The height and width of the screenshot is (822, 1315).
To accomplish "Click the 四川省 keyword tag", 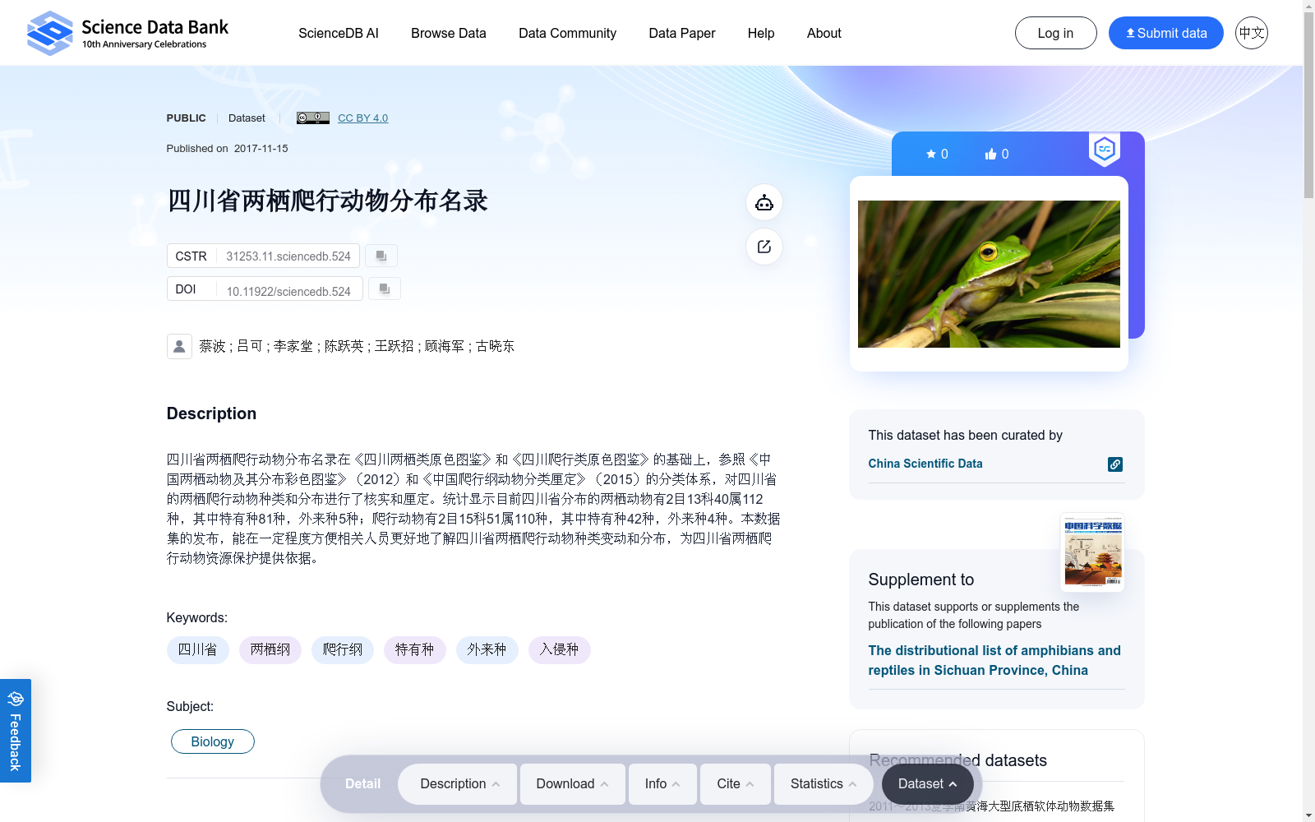I will click(198, 649).
